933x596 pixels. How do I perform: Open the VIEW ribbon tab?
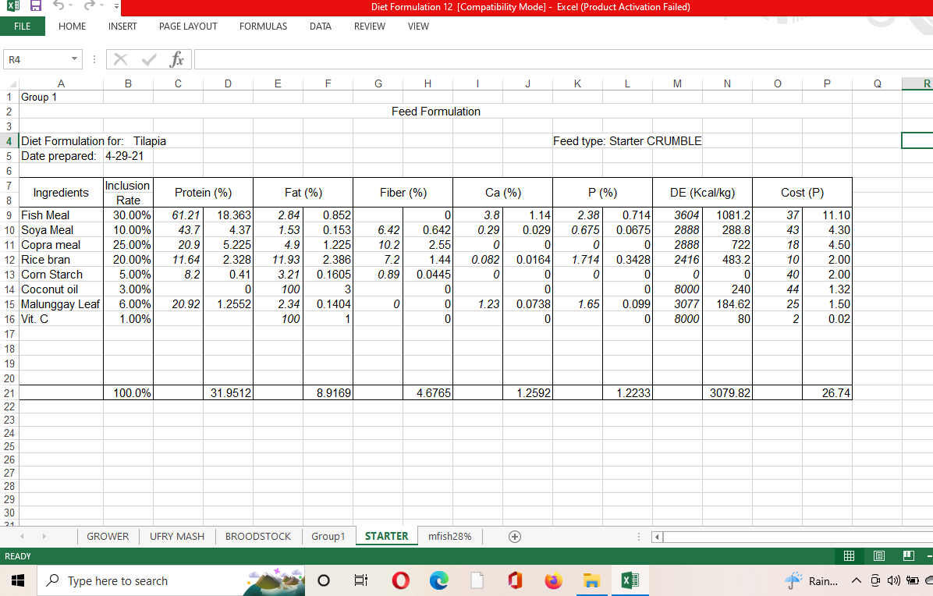pos(418,27)
